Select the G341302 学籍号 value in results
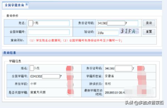This screenshot has width=167, height=108. pos(46,76)
